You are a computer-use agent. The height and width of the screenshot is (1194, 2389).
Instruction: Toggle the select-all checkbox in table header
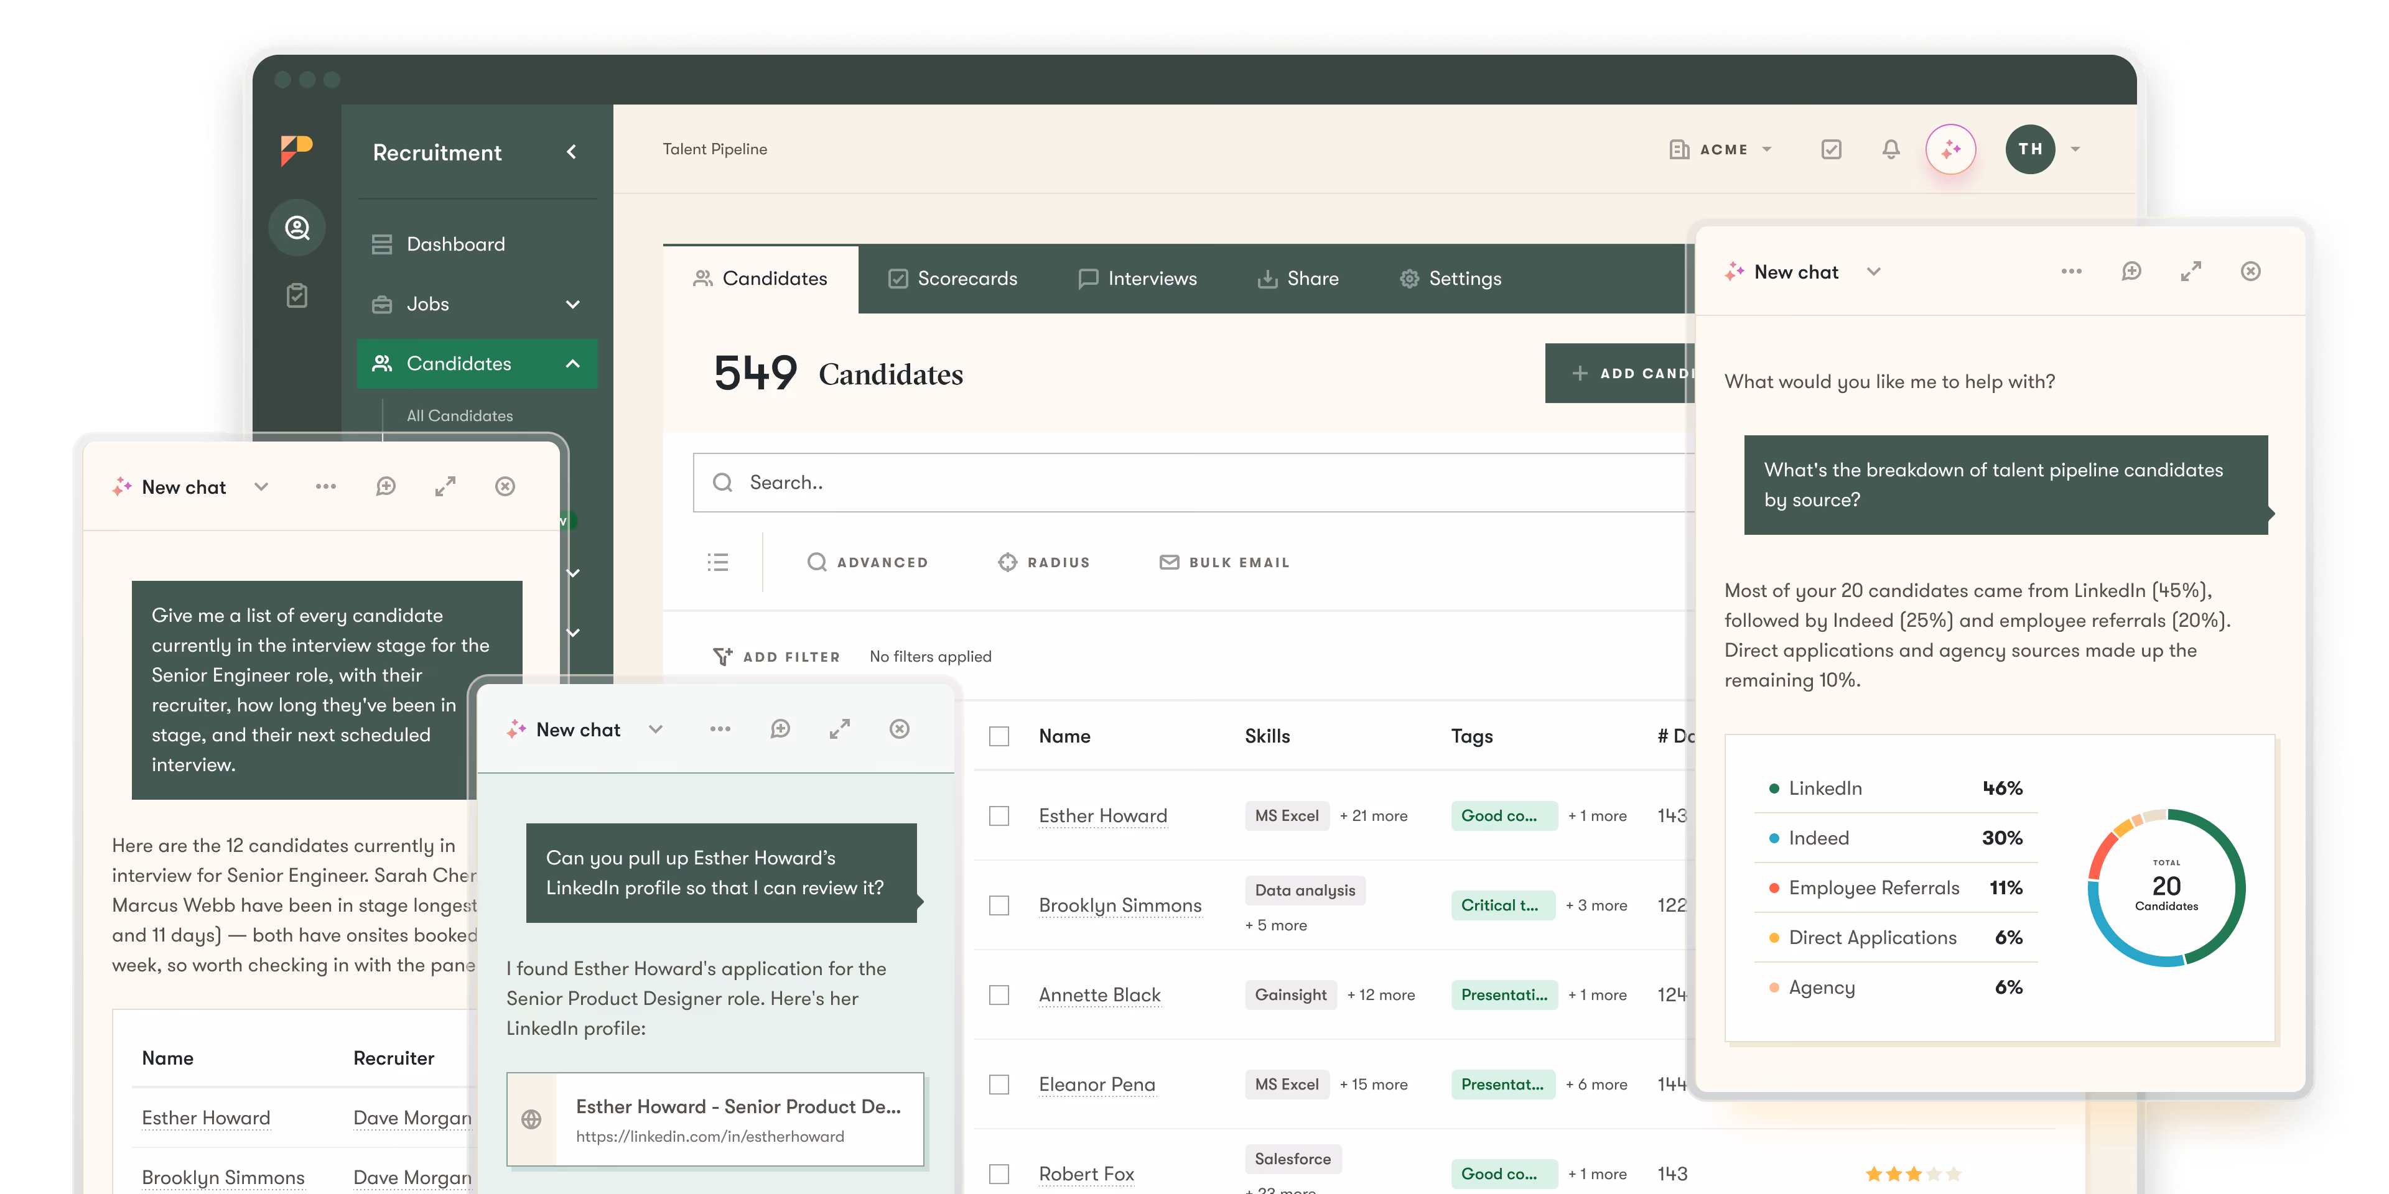999,737
